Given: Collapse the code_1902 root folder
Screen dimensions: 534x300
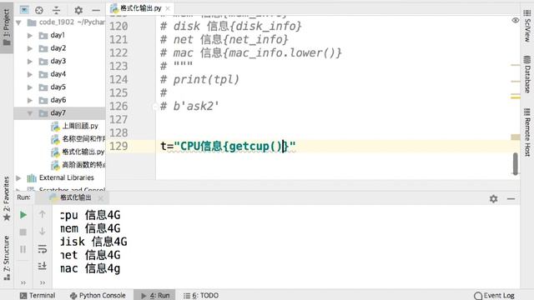Looking at the screenshot, I should pos(18,22).
